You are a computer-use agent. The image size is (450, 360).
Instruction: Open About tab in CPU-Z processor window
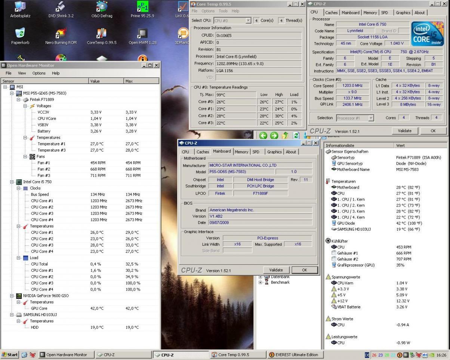point(420,13)
